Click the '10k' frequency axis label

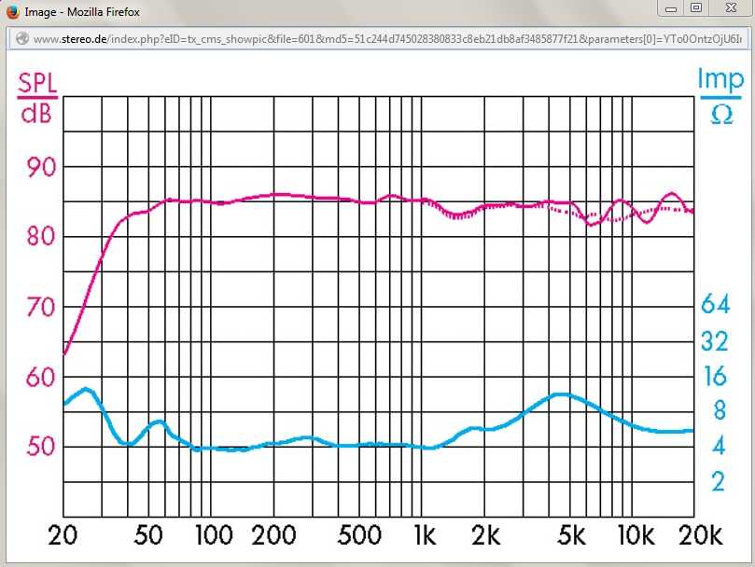click(x=636, y=535)
